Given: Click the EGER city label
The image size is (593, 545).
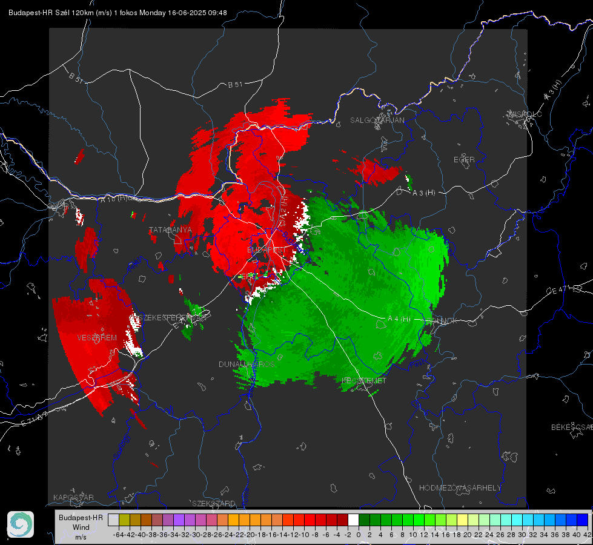Looking at the screenshot, I should point(464,160).
